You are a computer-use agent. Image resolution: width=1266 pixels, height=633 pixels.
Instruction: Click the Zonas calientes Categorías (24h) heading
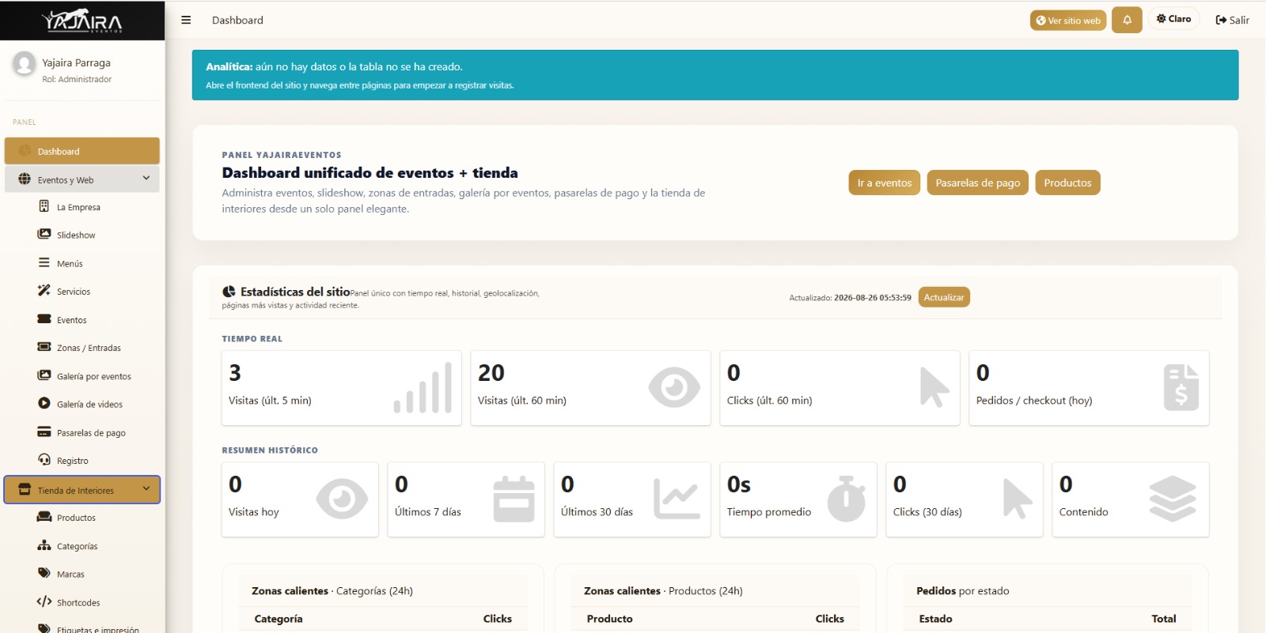point(332,590)
